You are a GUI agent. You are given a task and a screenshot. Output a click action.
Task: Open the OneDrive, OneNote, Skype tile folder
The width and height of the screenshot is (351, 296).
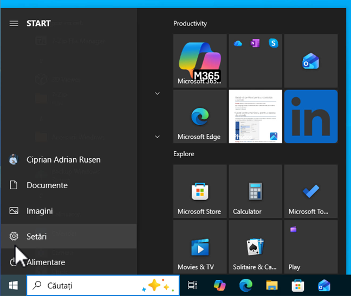[255, 61]
